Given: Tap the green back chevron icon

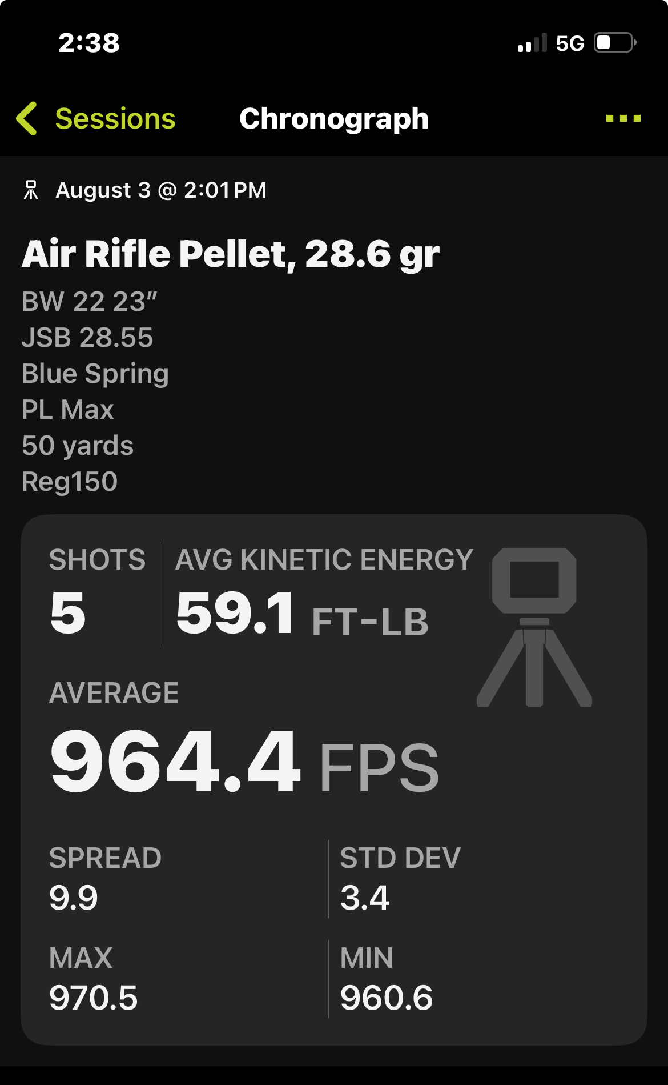Looking at the screenshot, I should tap(27, 118).
